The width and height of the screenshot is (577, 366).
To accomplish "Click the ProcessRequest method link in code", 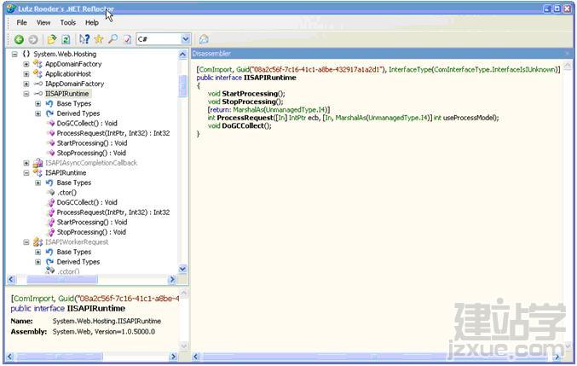I will (245, 119).
